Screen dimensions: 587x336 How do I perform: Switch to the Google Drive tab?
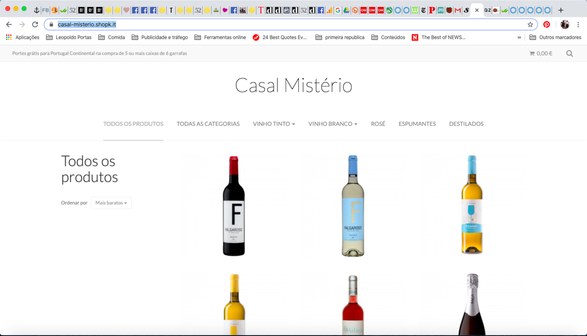pyautogui.click(x=347, y=10)
